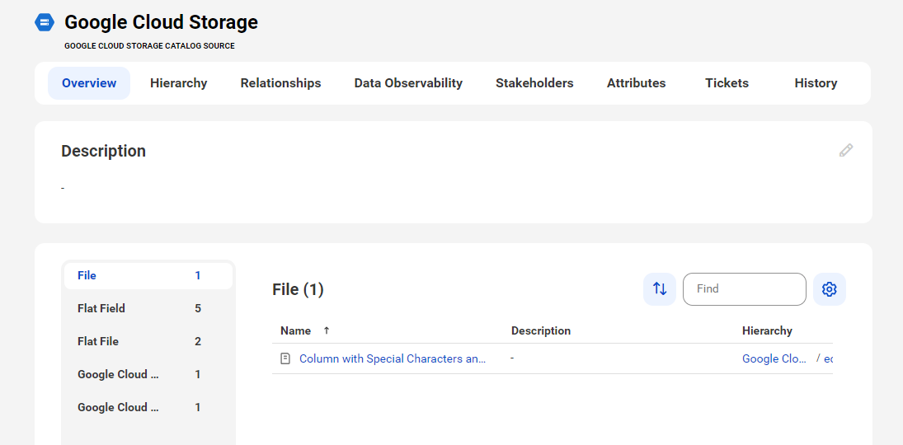Image resolution: width=903 pixels, height=445 pixels.
Task: Open the table settings gear
Action: (x=830, y=289)
